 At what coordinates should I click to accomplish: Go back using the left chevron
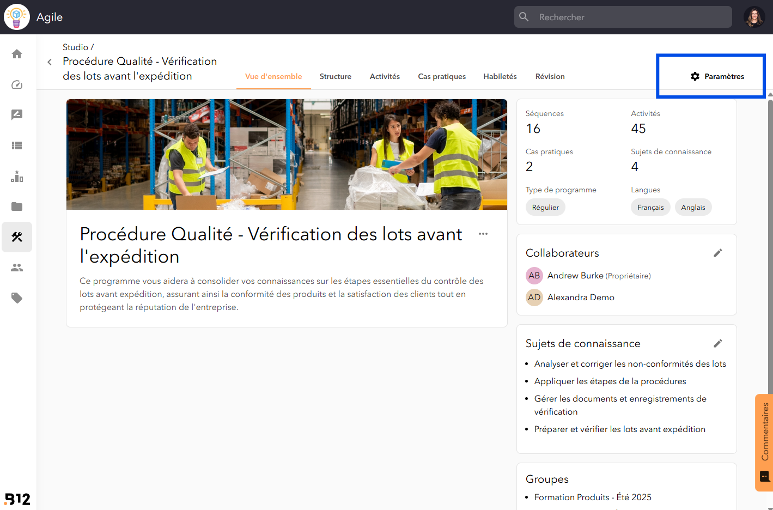pyautogui.click(x=50, y=62)
